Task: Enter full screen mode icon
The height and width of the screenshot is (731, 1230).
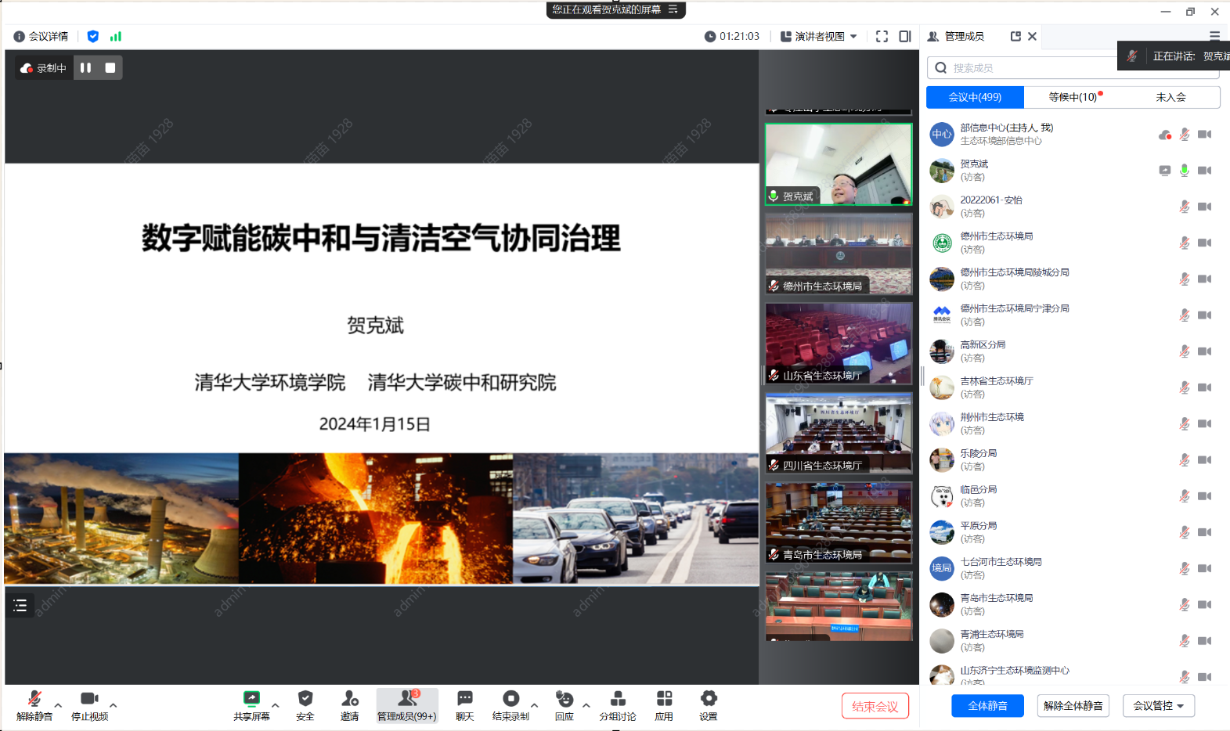Action: 882,36
